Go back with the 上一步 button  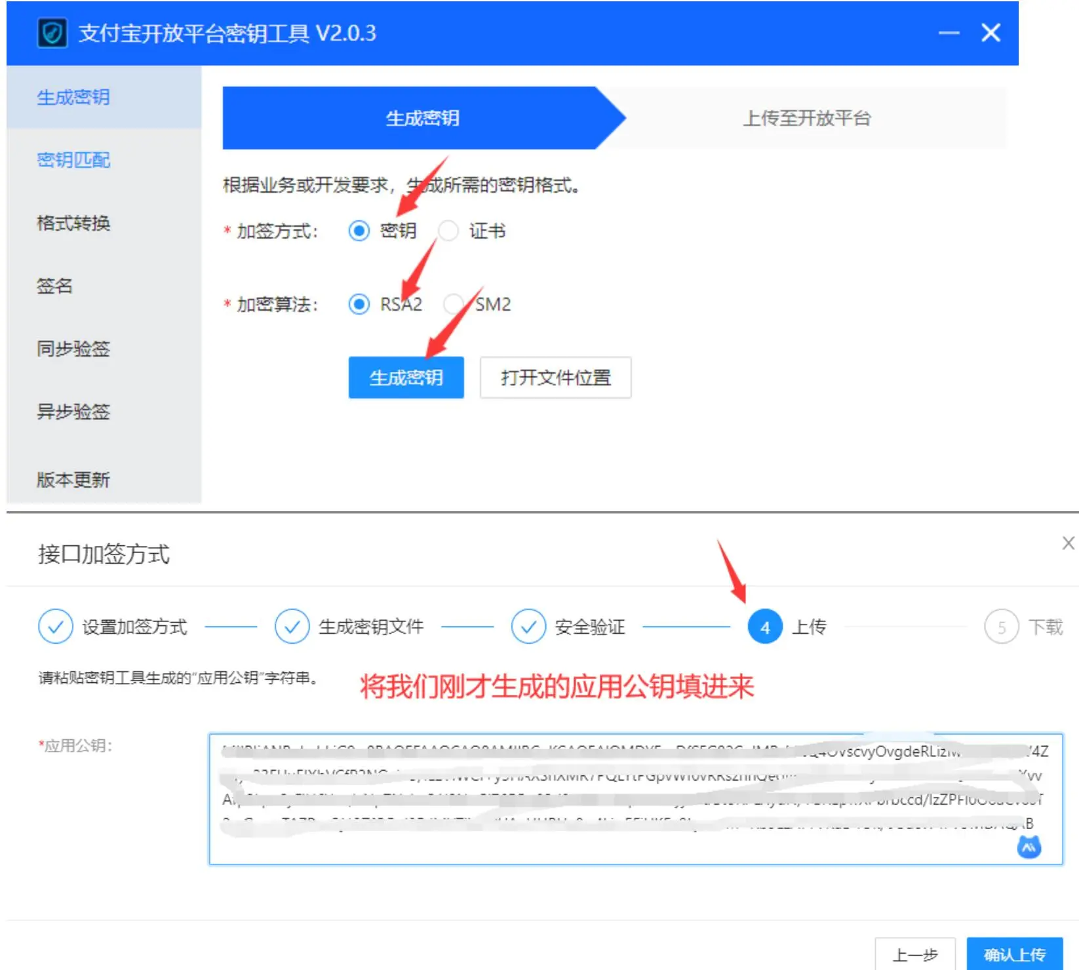point(914,954)
